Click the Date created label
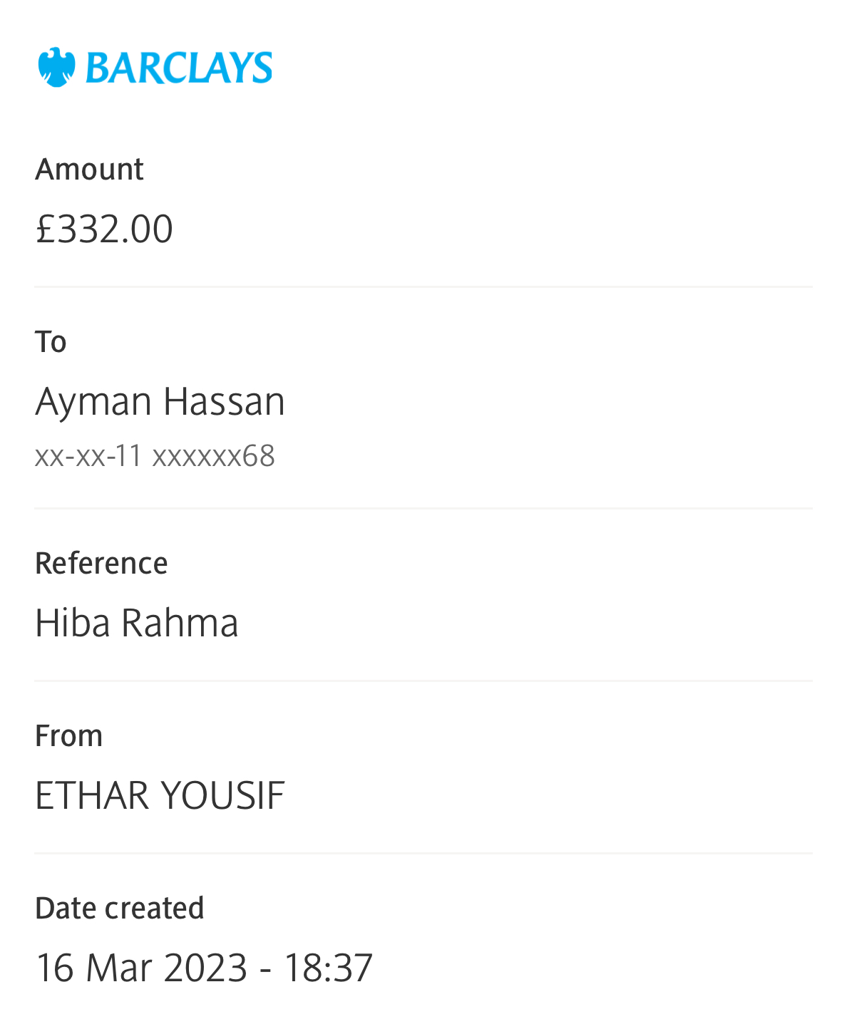This screenshot has width=847, height=1029. [x=119, y=909]
